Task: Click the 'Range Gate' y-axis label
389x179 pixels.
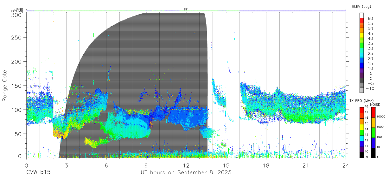Action: 5,86
